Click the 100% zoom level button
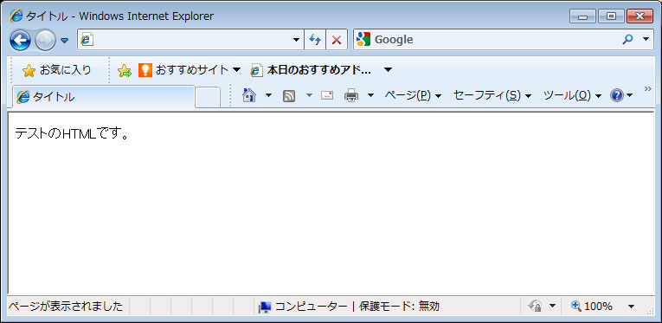Viewport: 662px width, 323px height. pos(592,306)
